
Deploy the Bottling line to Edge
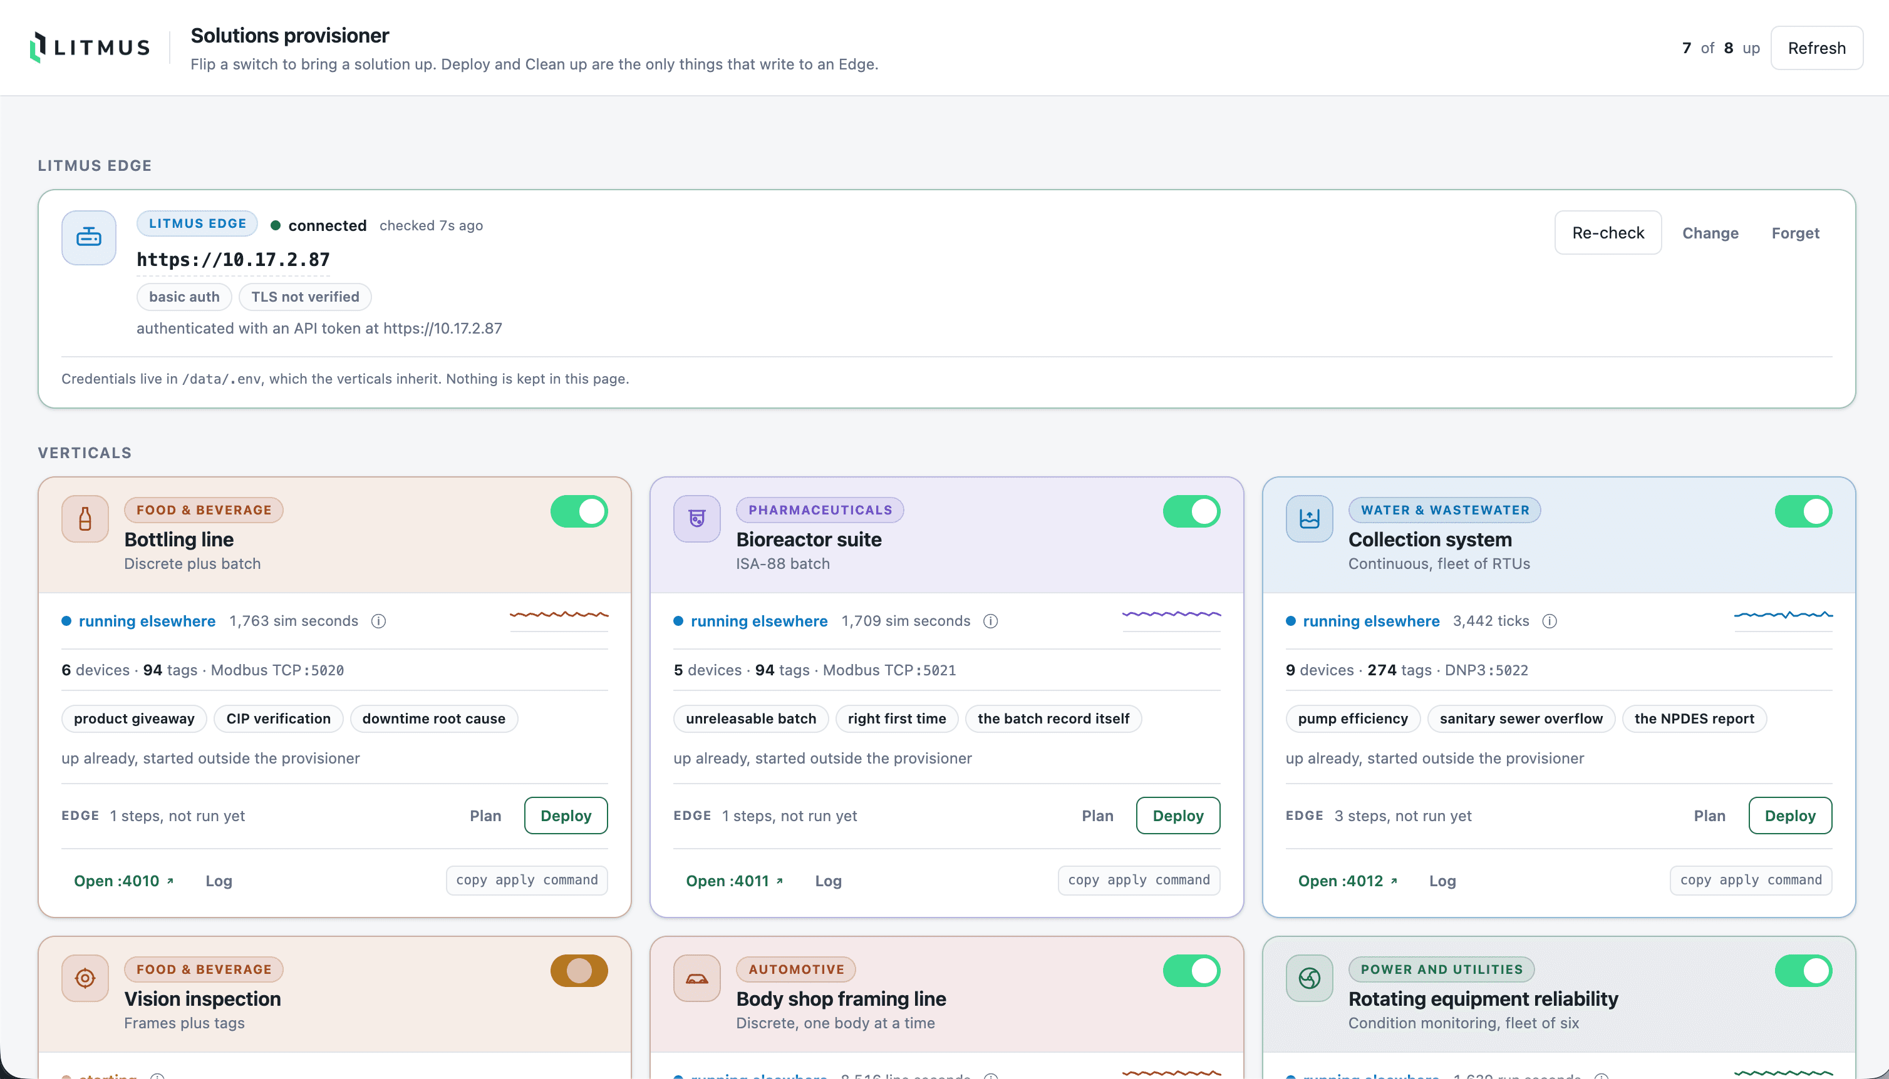click(x=566, y=815)
